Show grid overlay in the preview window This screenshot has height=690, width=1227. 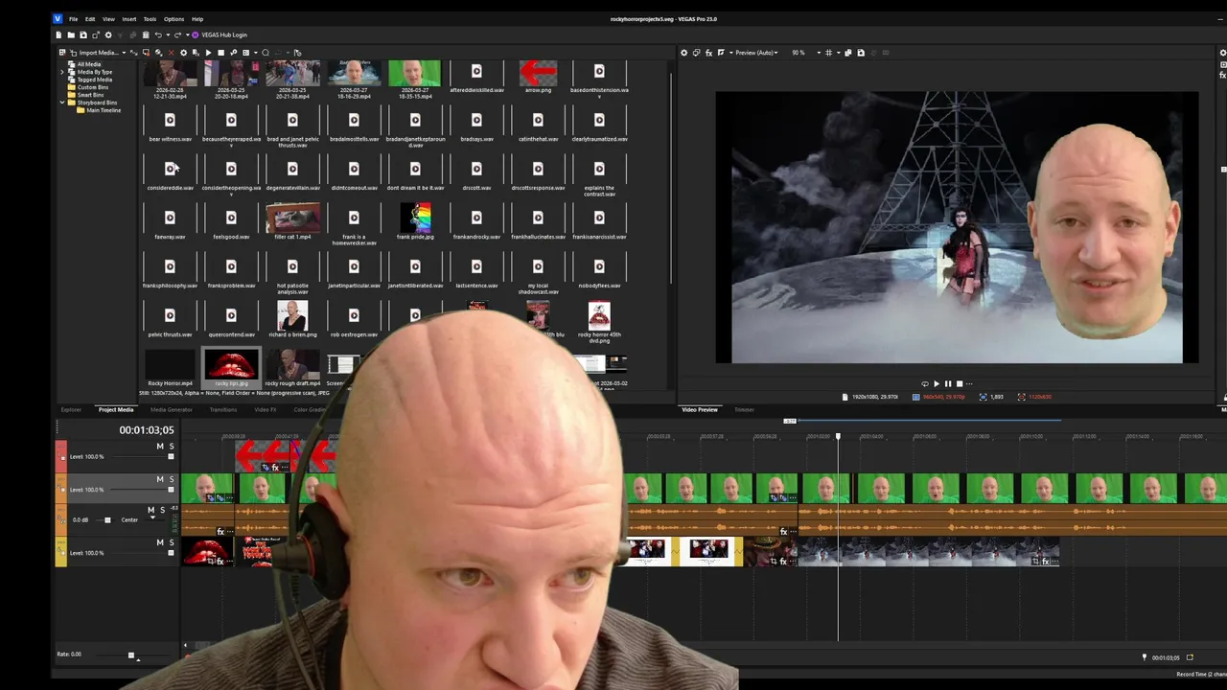coord(828,53)
